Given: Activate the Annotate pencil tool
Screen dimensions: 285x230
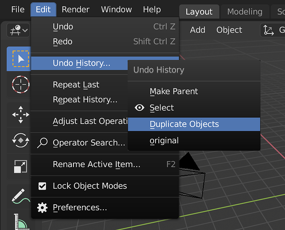Looking at the screenshot, I should (x=21, y=196).
